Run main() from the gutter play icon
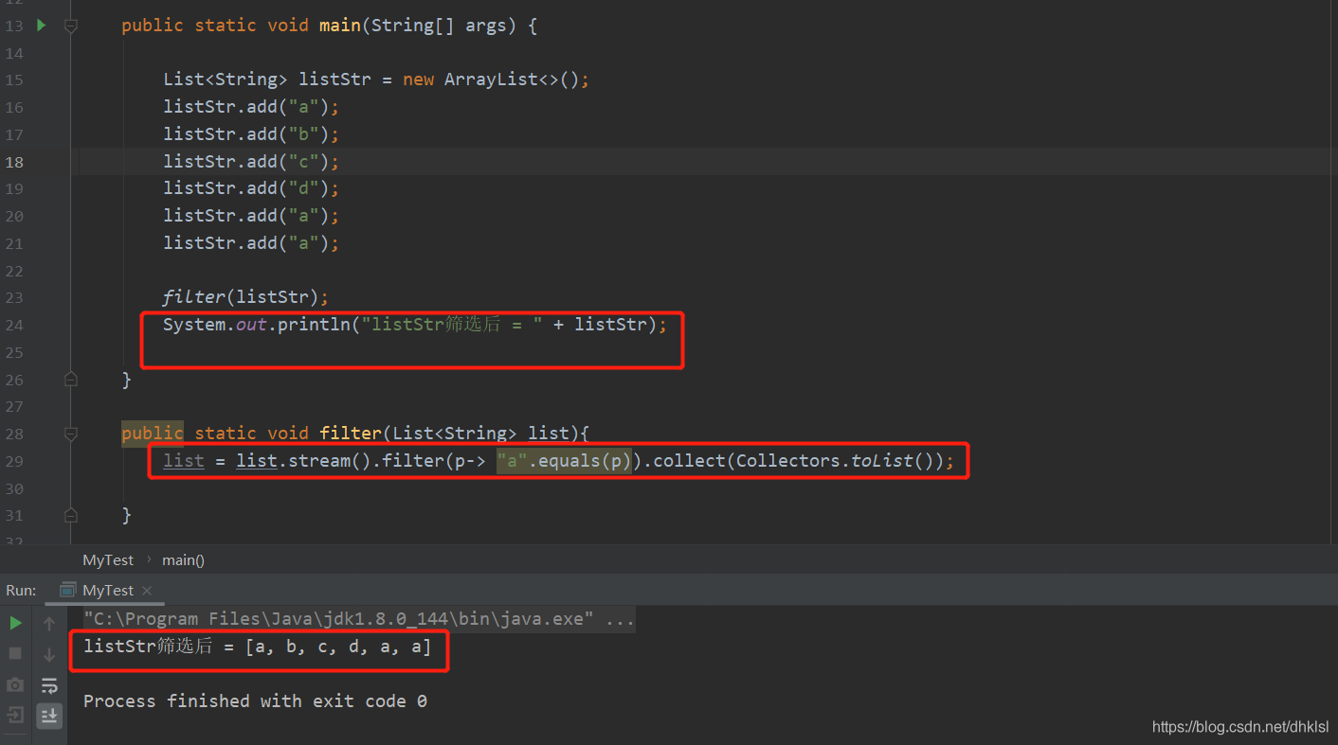The height and width of the screenshot is (745, 1338). [40, 26]
